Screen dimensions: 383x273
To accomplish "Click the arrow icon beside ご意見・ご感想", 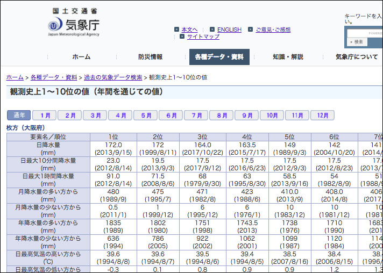I will click(x=251, y=30).
